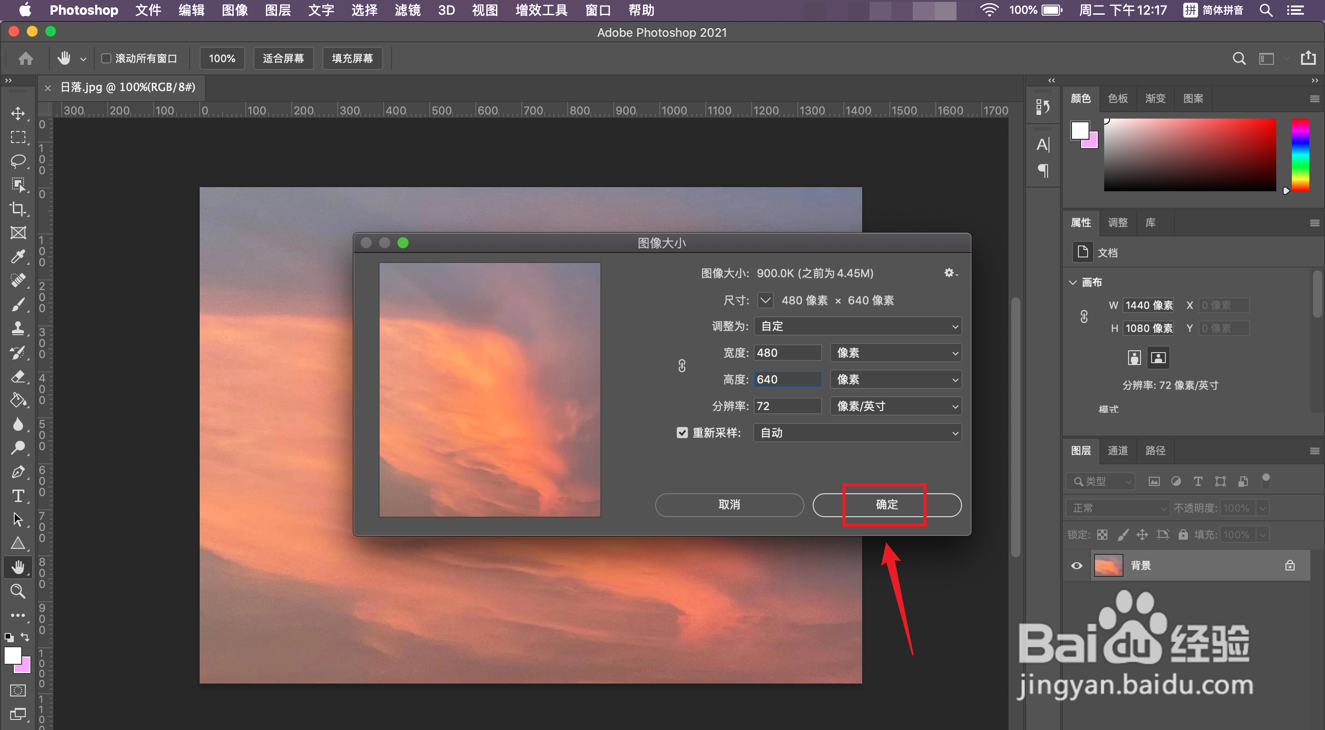Select the Horizontal Type tool
1325x730 pixels.
click(x=18, y=496)
